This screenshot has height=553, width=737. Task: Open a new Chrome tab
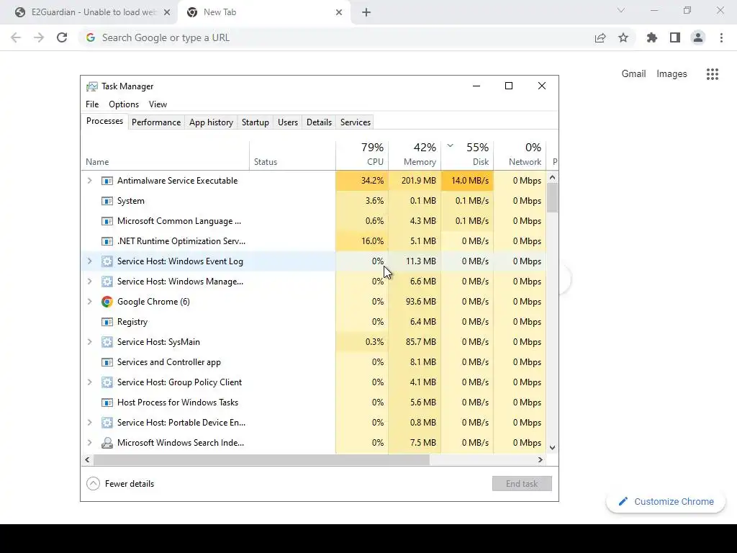(366, 13)
